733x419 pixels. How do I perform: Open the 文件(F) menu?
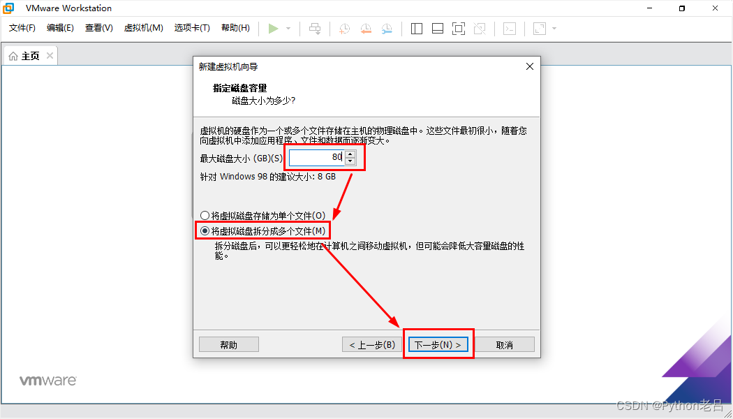point(22,28)
